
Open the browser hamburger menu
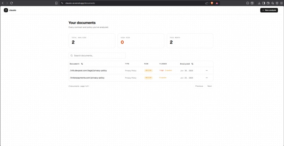pyautogui.click(x=281, y=3)
